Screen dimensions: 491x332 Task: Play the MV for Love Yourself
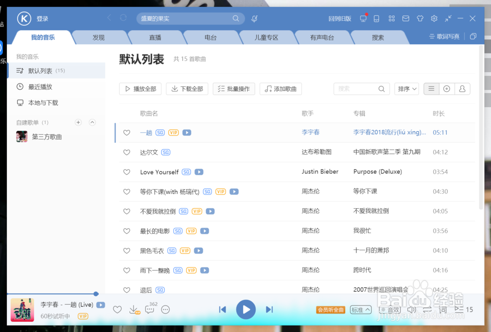(x=199, y=172)
